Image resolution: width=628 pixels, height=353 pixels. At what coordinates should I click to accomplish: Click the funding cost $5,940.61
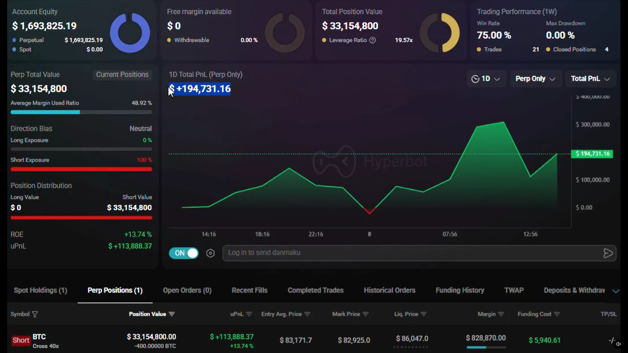545,341
